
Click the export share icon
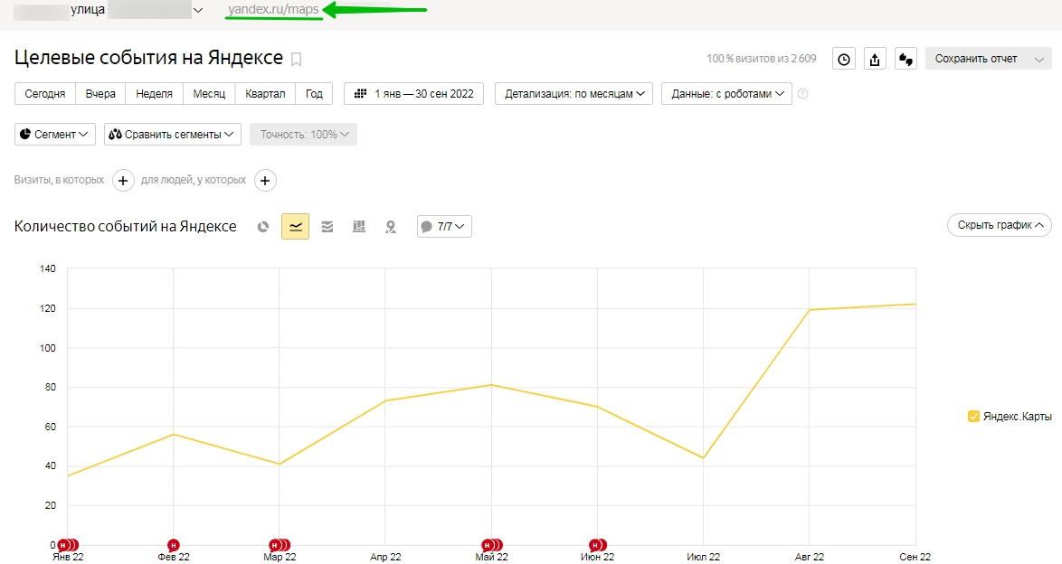(x=875, y=59)
